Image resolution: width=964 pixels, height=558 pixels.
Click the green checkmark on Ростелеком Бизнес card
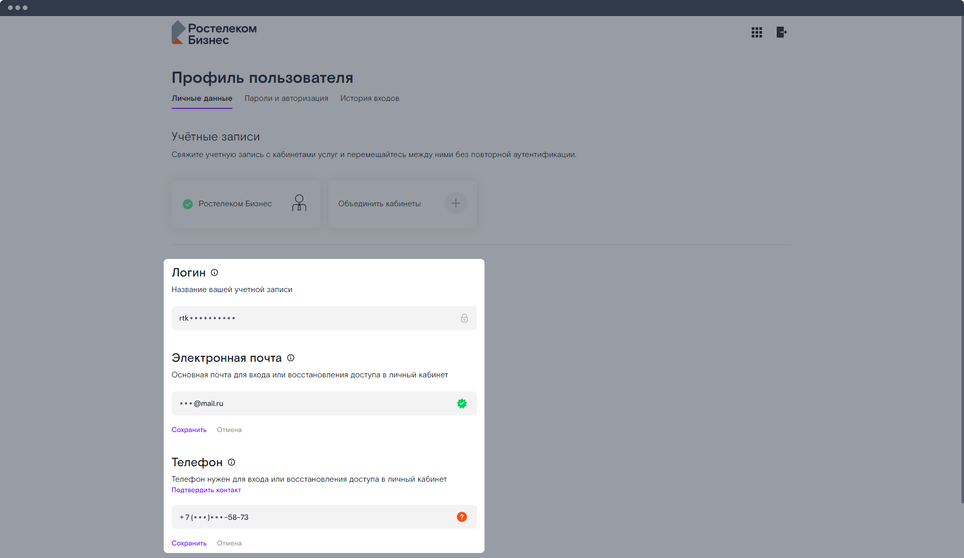point(188,204)
